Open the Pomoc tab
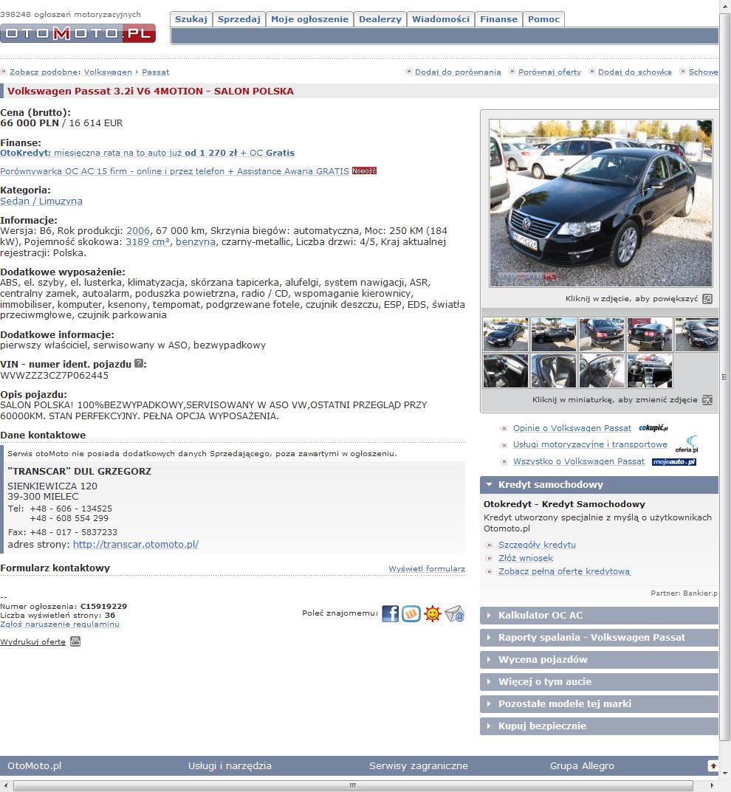 click(543, 19)
